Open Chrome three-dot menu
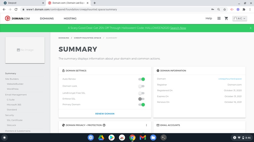This screenshot has width=254, height=142. (250, 9)
